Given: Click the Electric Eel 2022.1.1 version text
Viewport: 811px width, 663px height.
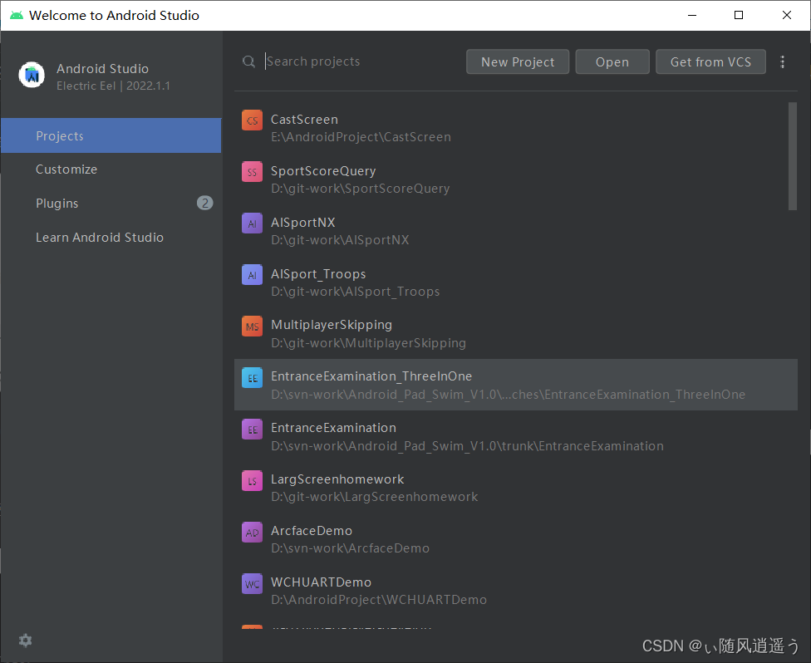Looking at the screenshot, I should pyautogui.click(x=113, y=86).
